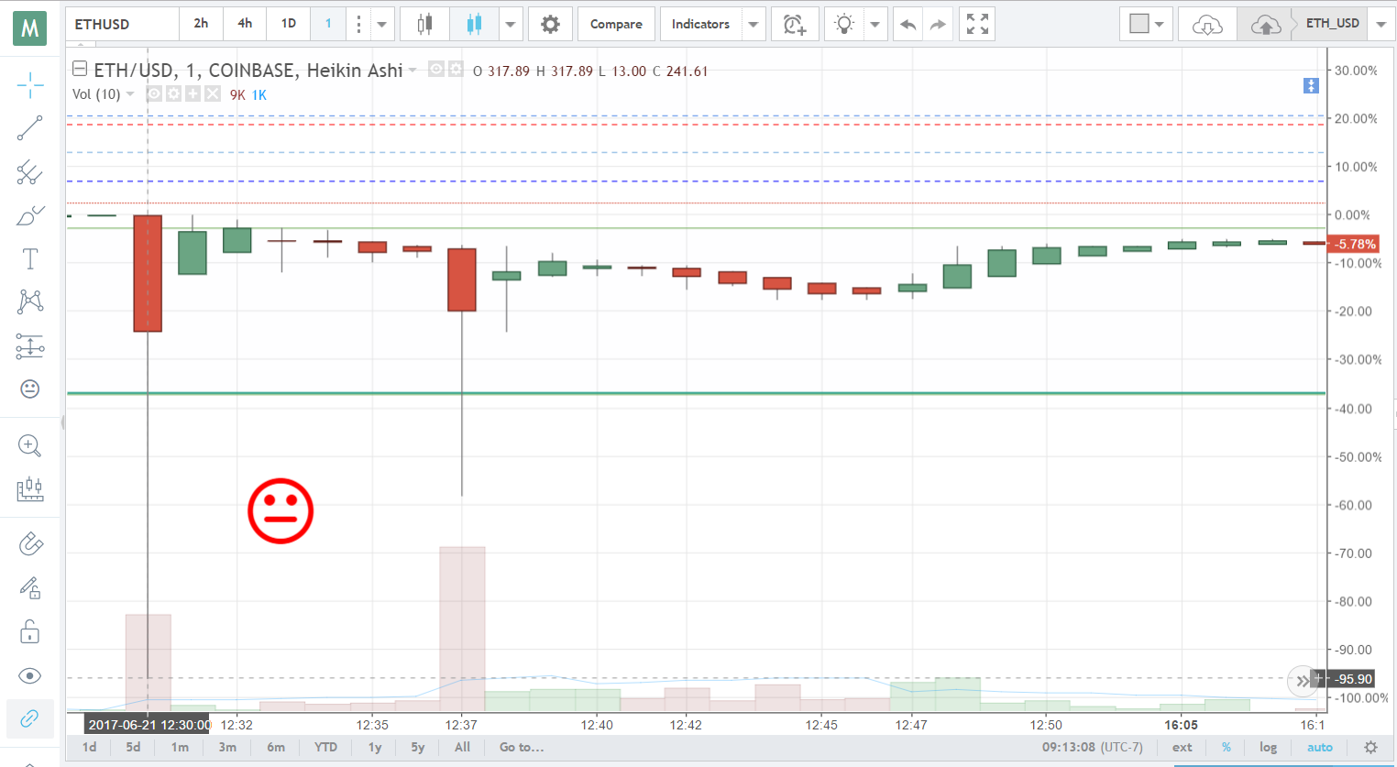Select the prediction and measurement tool
Viewport: 1397px width, 767px height.
30,345
